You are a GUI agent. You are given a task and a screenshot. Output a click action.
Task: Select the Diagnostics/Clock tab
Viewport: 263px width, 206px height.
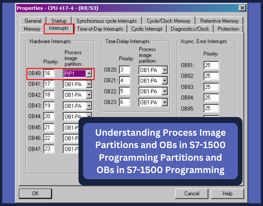[190, 29]
